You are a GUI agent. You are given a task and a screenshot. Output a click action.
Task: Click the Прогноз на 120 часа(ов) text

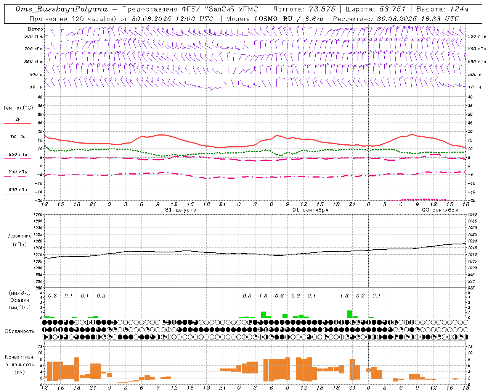click(74, 19)
